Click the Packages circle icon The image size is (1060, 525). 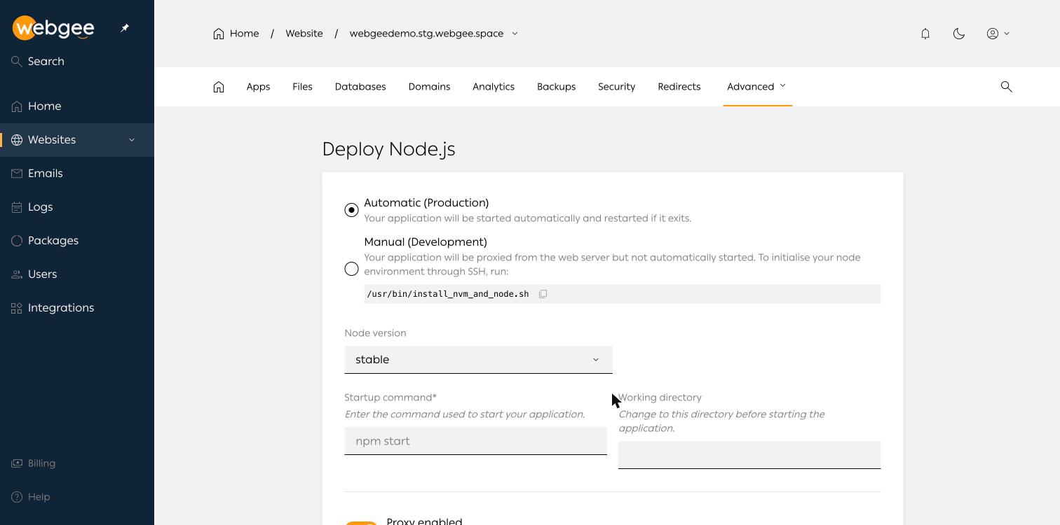[x=17, y=241]
